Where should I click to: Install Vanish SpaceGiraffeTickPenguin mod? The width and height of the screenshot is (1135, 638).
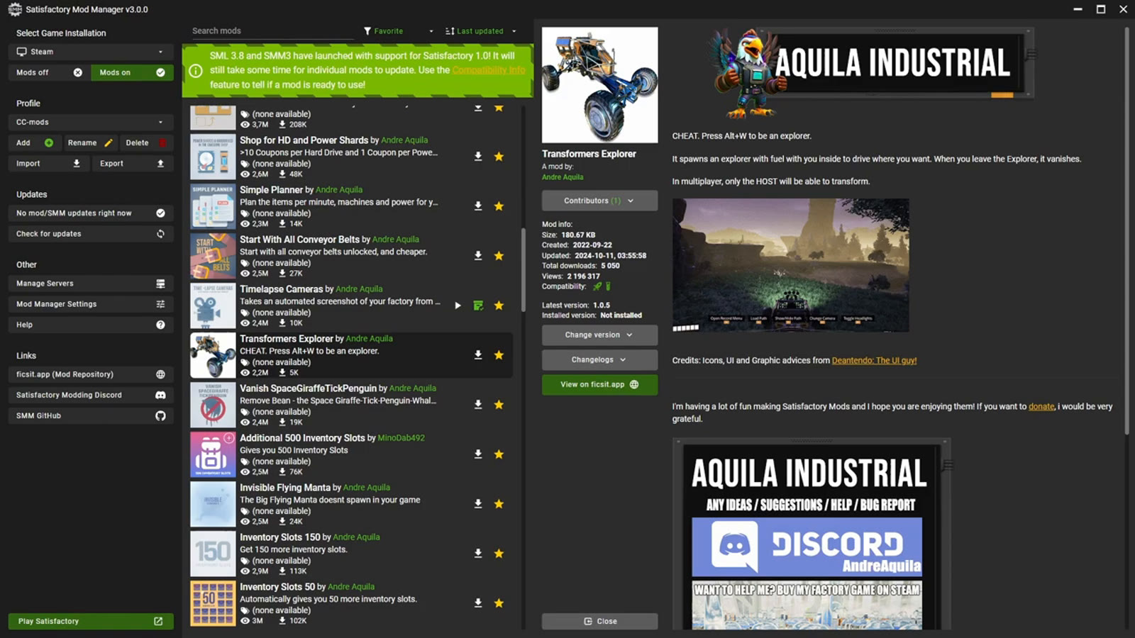click(x=478, y=405)
